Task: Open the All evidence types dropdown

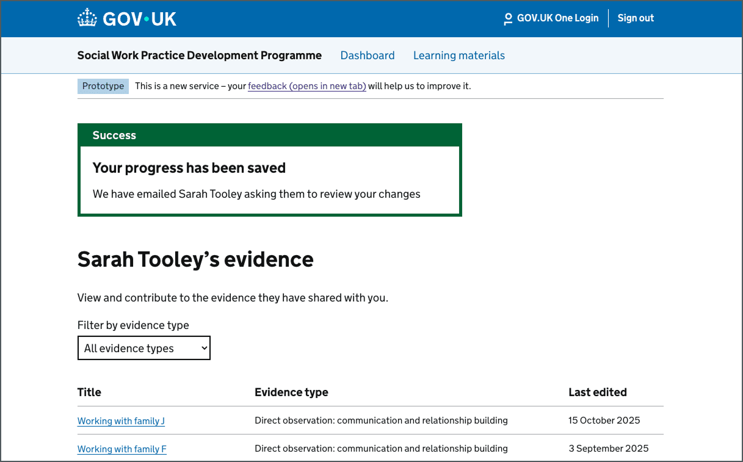Action: click(x=143, y=348)
